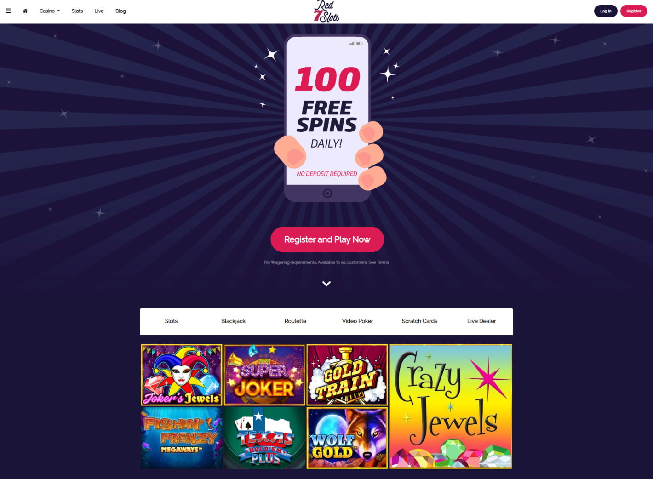
Task: Click the Register button in header
Action: pos(634,11)
